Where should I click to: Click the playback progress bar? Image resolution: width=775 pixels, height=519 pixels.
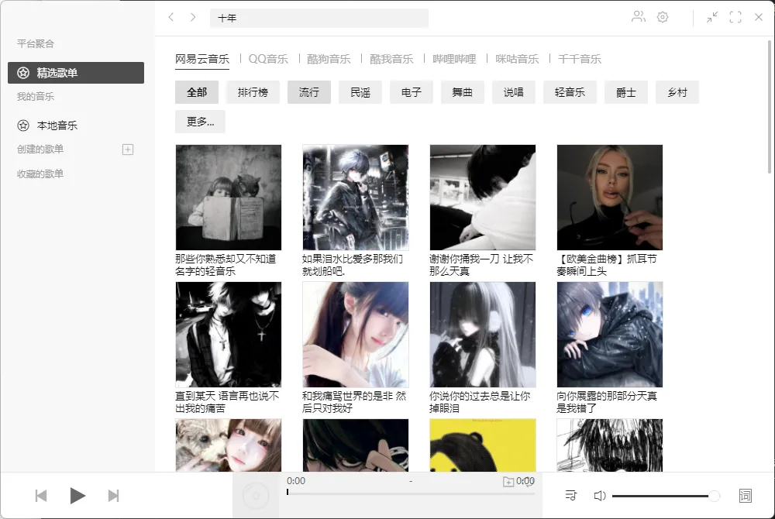(411, 493)
